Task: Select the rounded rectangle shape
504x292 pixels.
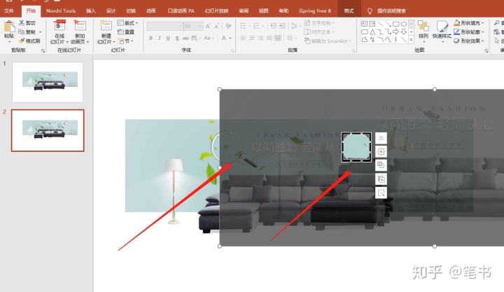Action: pyautogui.click(x=365, y=32)
